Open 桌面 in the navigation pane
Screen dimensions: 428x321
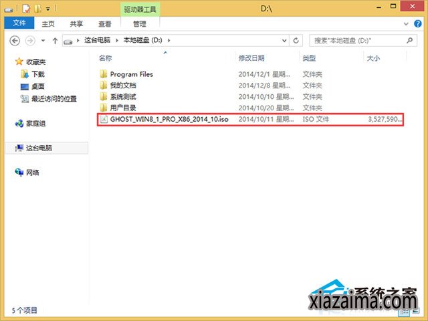tap(38, 86)
